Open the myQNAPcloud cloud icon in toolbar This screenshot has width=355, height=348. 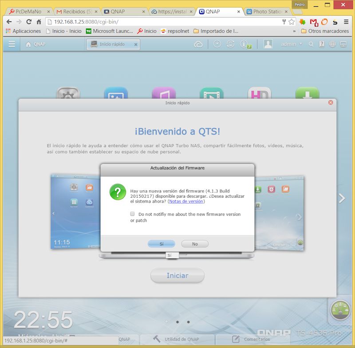[x=198, y=44]
